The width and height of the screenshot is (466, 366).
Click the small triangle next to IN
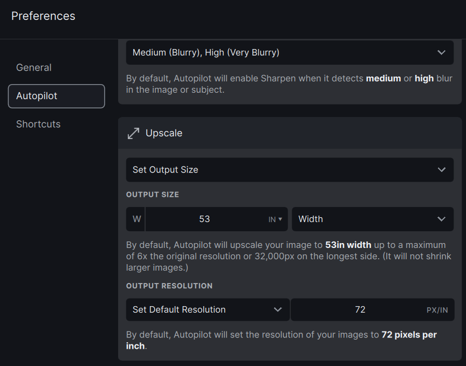tap(280, 219)
